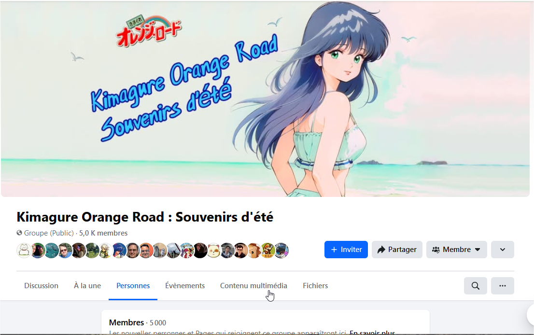Switch to the Fichiers tab
Screen dimensions: 534x335
tap(315, 286)
